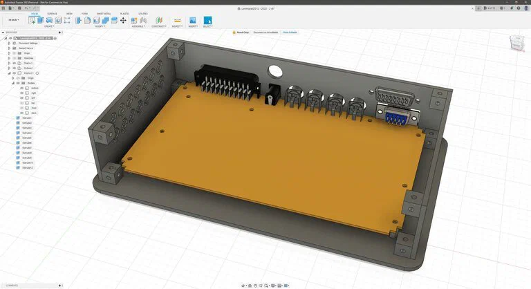Open the Assemble dropdown menu
The width and height of the screenshot is (531, 289).
pyautogui.click(x=138, y=26)
